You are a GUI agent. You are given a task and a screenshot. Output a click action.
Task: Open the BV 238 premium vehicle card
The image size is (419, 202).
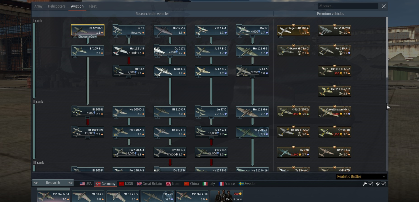(x=293, y=152)
